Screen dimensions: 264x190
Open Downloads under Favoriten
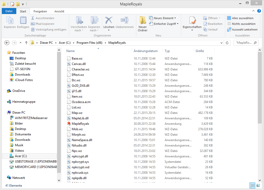pos(20,75)
